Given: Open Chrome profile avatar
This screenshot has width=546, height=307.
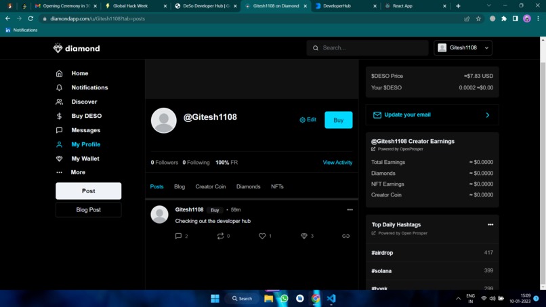Looking at the screenshot, I should (527, 19).
